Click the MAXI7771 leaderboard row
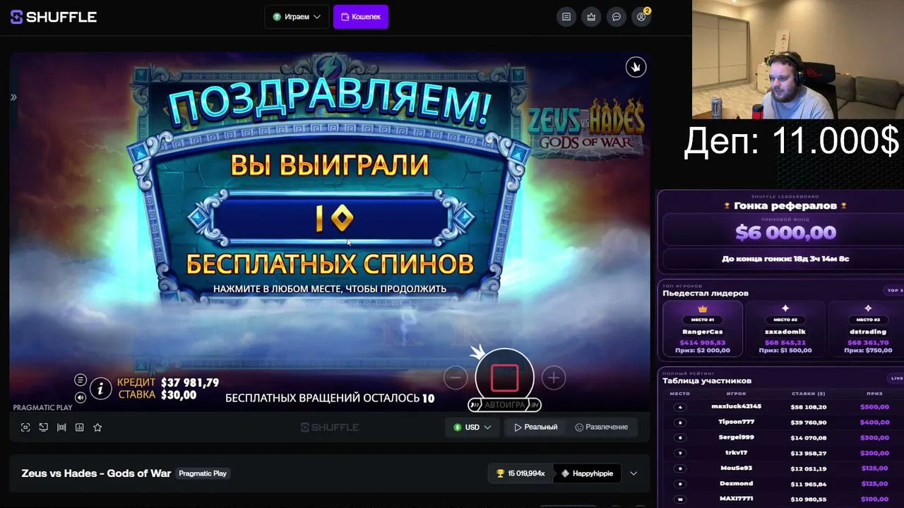The image size is (904, 508). 783,500
